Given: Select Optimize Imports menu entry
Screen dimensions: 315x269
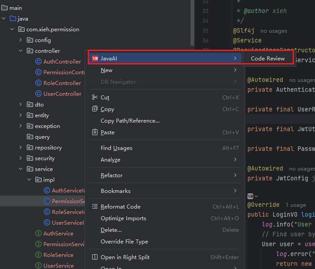Looking at the screenshot, I should click(x=123, y=218).
